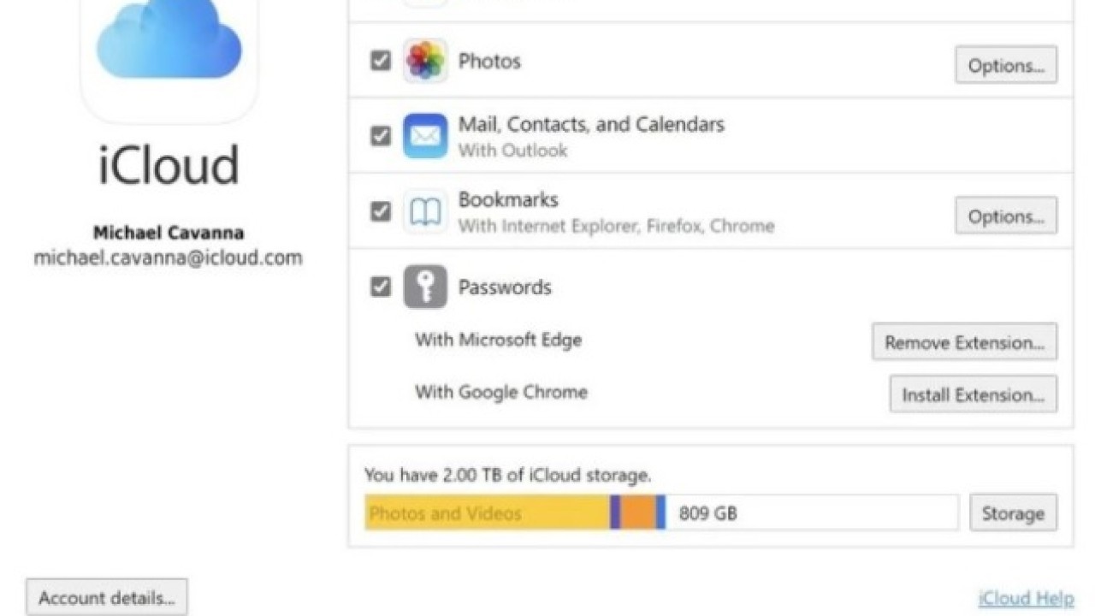Viewport: 1095px width, 616px height.
Task: Install the Google Chrome extension
Action: pos(973,394)
